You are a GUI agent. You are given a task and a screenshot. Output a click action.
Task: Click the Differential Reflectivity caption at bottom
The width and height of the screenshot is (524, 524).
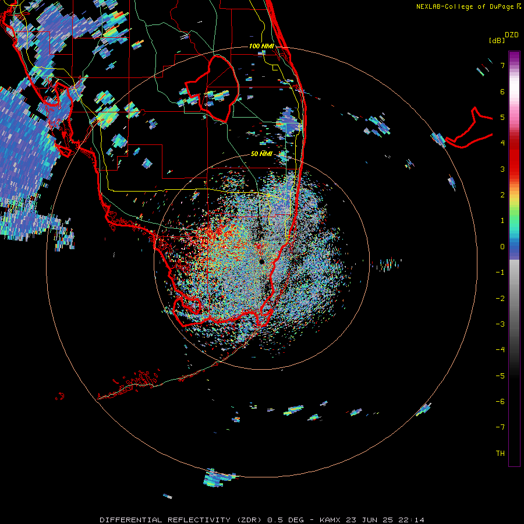(262, 520)
